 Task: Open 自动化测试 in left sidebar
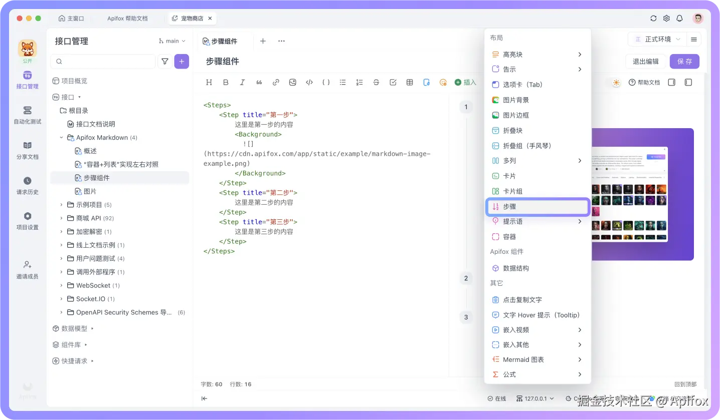pos(27,115)
